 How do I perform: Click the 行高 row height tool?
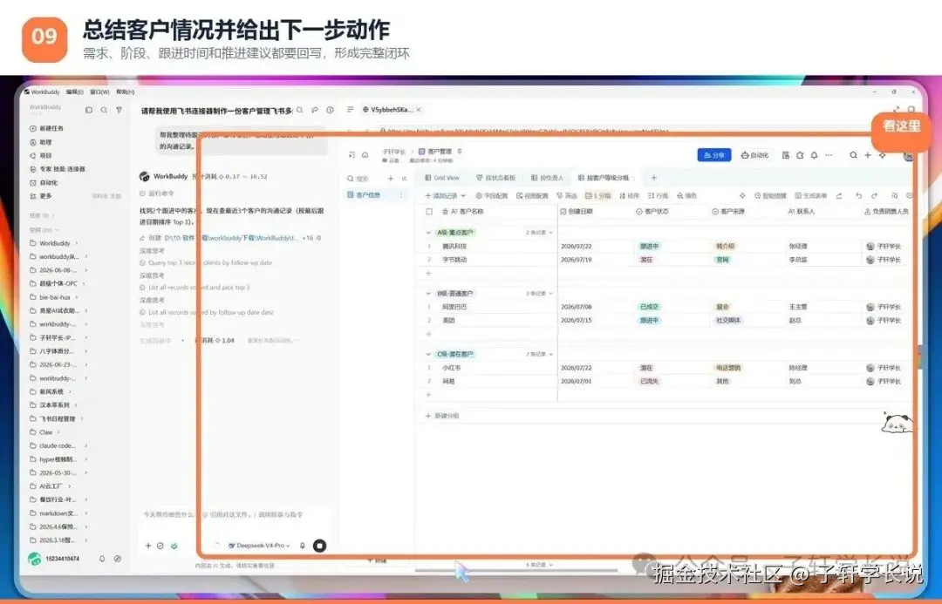point(658,196)
